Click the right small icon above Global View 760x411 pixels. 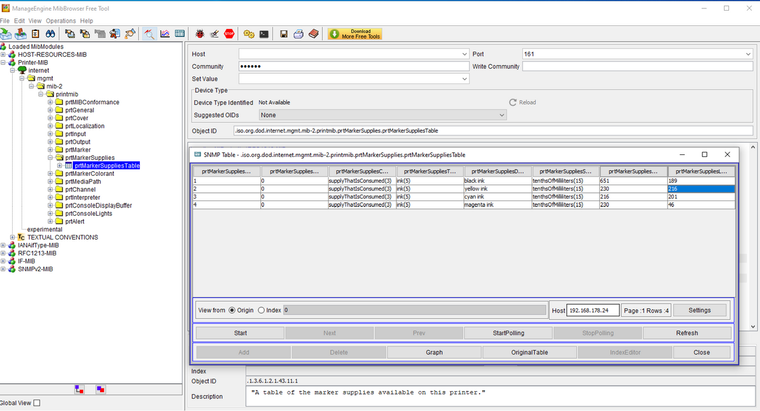[x=101, y=389]
